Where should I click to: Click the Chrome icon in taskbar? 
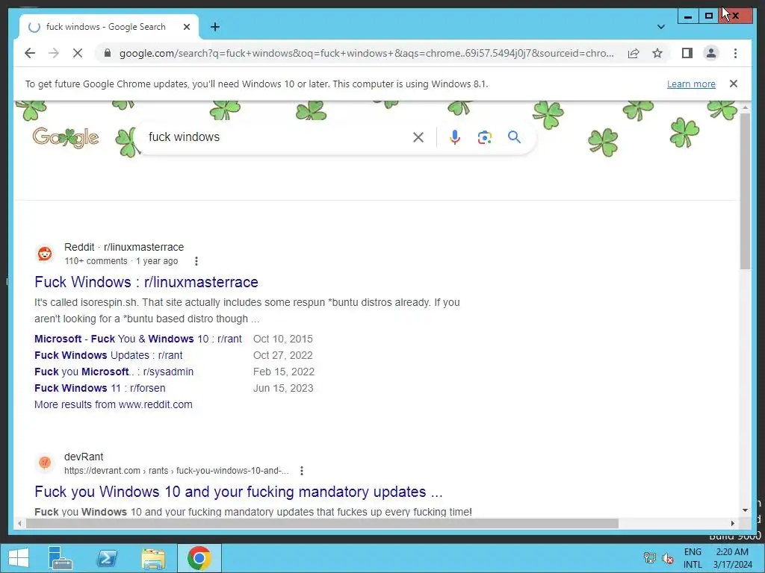pyautogui.click(x=199, y=558)
